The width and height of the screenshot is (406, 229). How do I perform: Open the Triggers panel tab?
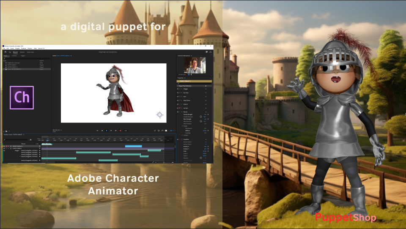(x=23, y=56)
